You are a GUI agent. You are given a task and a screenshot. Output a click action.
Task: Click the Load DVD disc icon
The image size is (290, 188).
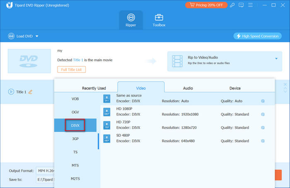pos(11,36)
